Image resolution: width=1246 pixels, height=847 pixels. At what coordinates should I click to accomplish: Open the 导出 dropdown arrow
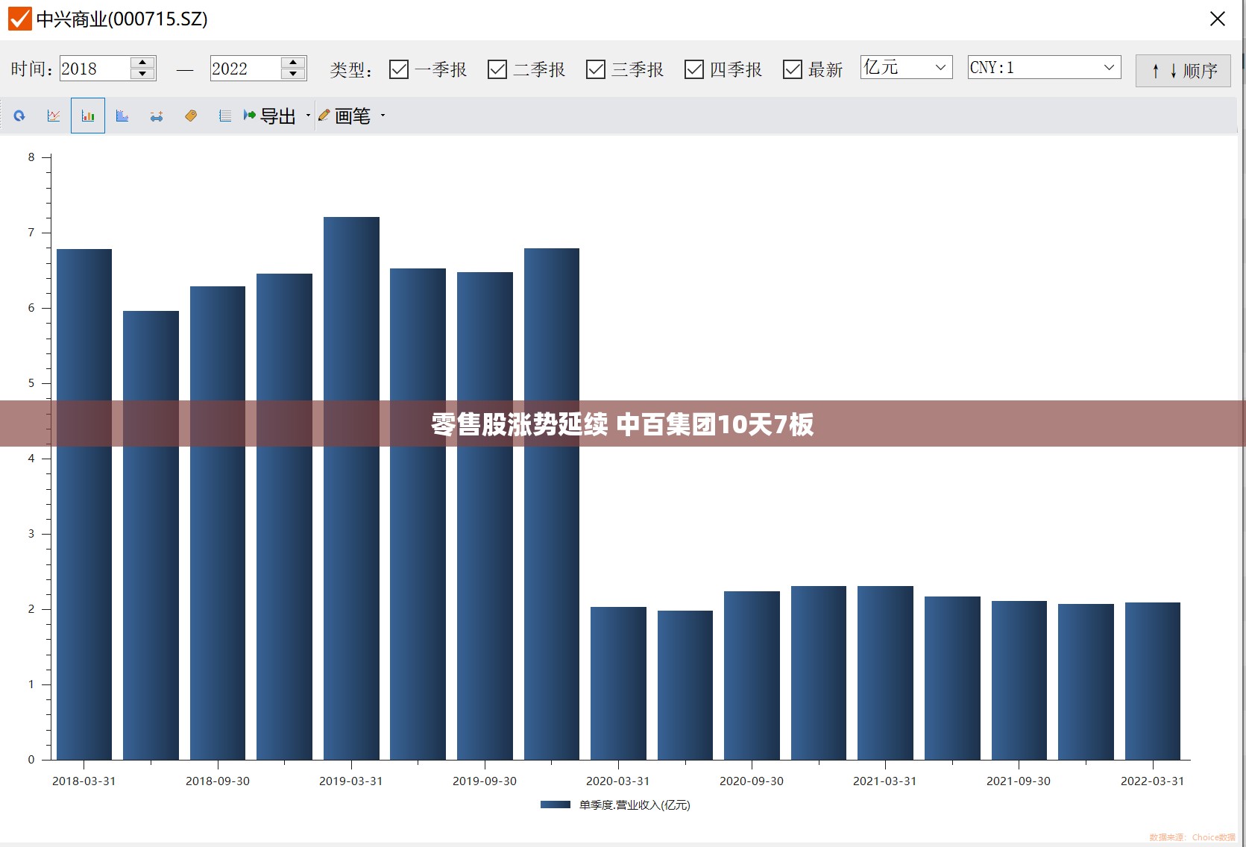[308, 116]
